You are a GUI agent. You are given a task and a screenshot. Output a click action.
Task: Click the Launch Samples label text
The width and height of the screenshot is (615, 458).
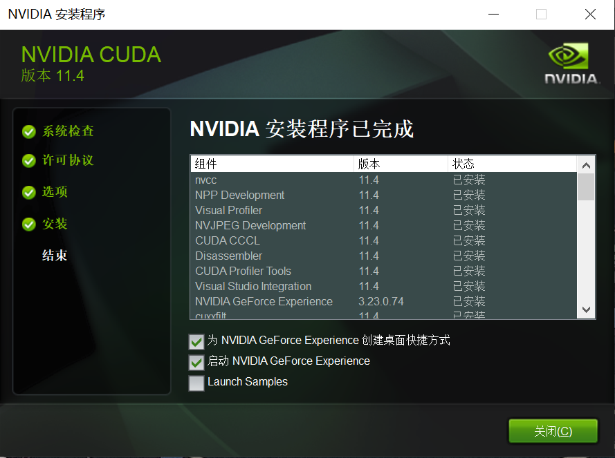[248, 382]
